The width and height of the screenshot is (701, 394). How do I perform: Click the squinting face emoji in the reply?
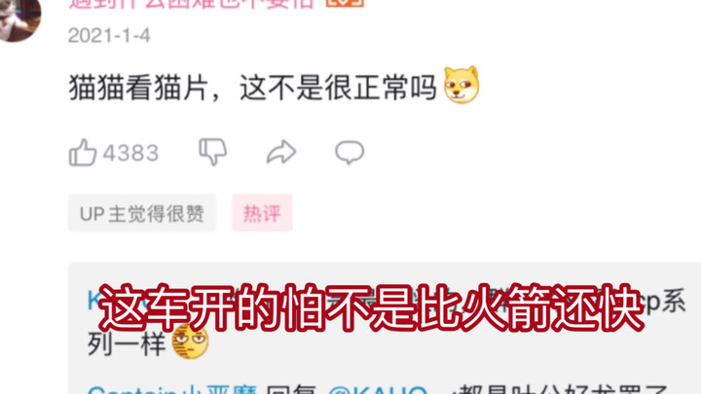[190, 341]
